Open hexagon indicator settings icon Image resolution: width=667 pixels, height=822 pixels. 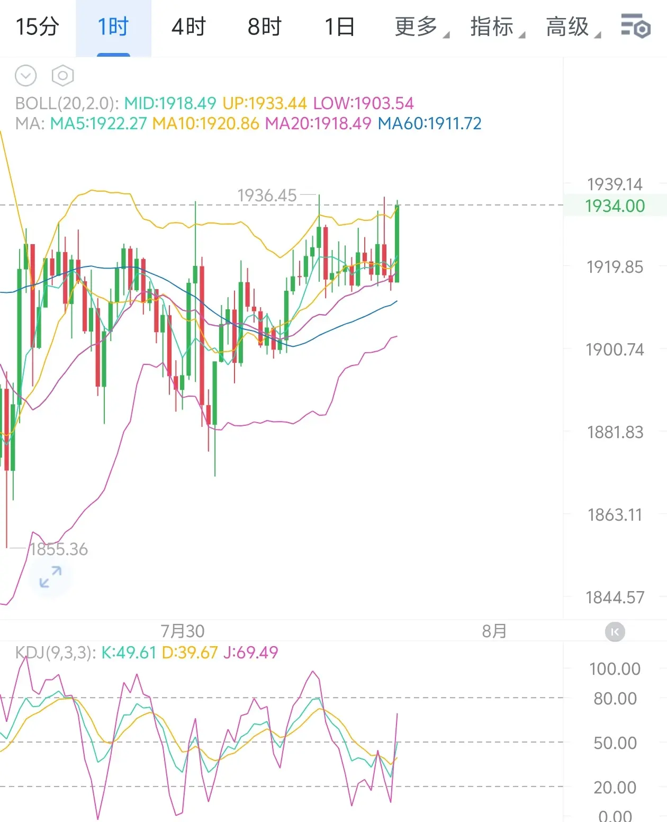coord(62,76)
